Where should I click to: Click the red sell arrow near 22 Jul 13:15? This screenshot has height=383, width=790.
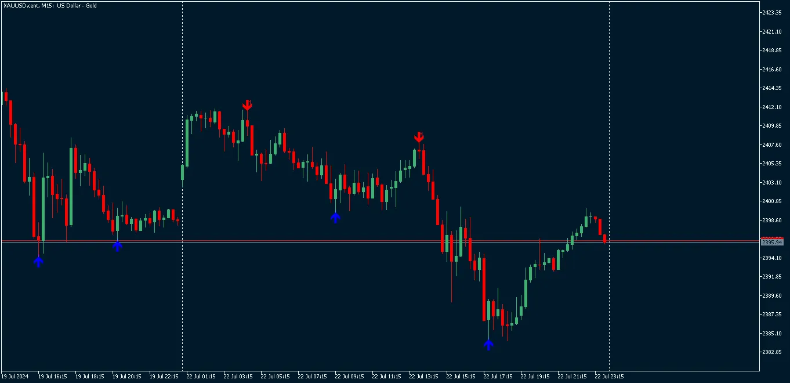tap(419, 137)
